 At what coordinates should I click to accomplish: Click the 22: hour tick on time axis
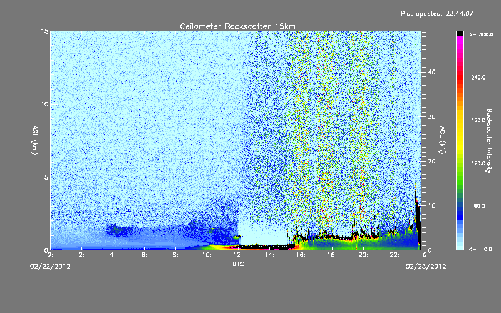(x=395, y=255)
